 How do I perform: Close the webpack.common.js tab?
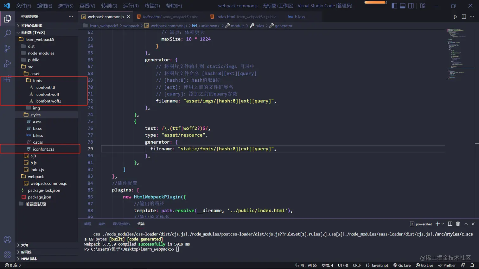tap(128, 17)
